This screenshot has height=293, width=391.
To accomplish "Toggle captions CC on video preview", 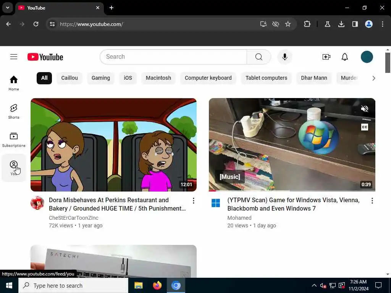I will click(365, 127).
